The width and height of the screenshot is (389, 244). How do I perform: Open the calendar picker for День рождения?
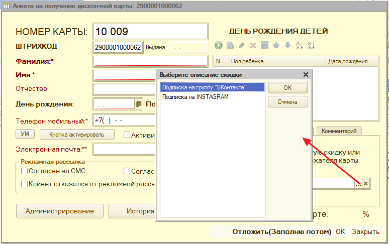click(x=138, y=104)
